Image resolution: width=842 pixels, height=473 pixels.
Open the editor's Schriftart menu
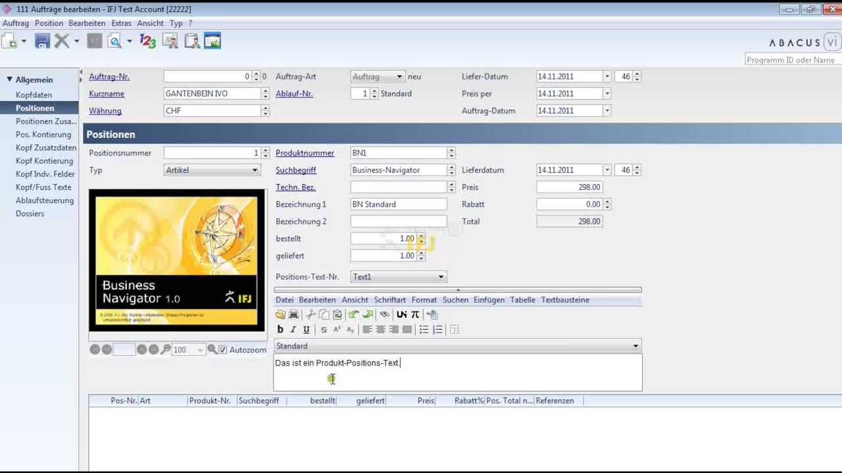pos(390,300)
